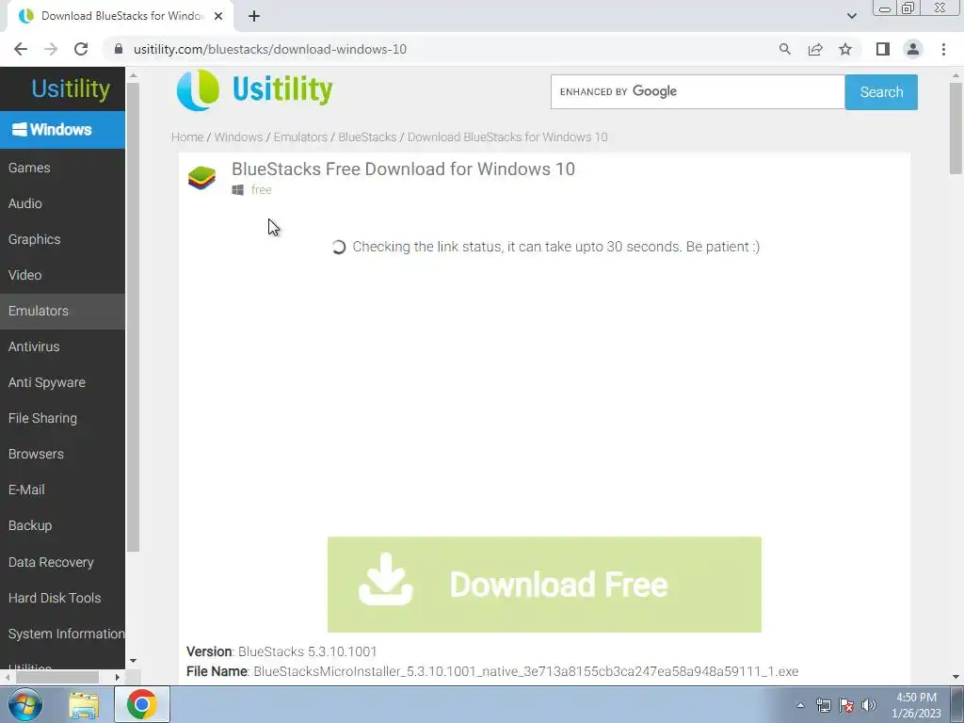Click the page vertical scrollbar thumb

(x=956, y=128)
